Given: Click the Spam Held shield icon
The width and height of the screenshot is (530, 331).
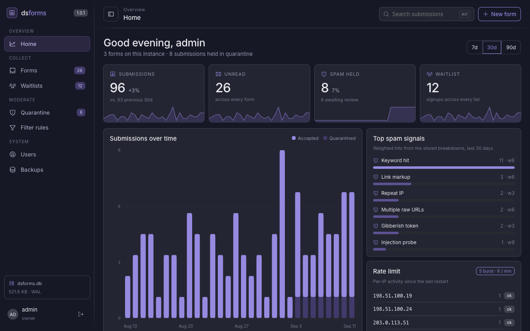Looking at the screenshot, I should (x=324, y=74).
